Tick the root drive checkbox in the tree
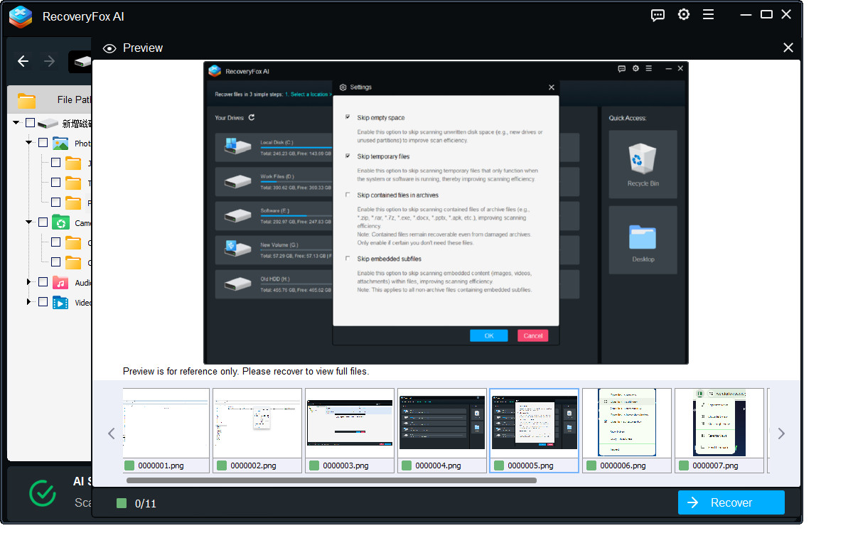 coord(30,123)
